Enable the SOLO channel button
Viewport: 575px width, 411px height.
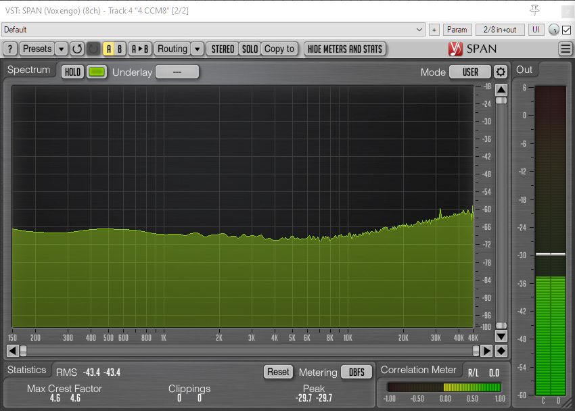[250, 49]
